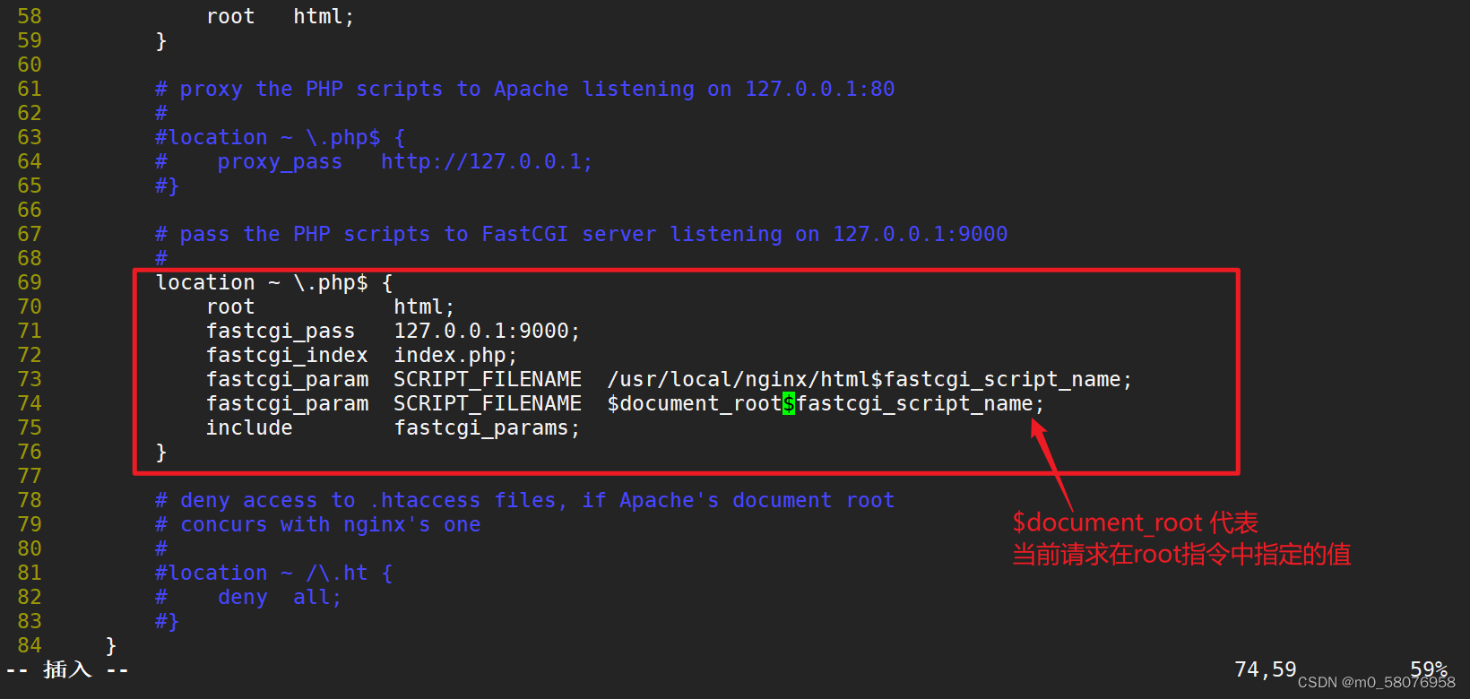Click '#location ~ /\.ht {' on line 81
This screenshot has height=699, width=1470.
(x=274, y=573)
